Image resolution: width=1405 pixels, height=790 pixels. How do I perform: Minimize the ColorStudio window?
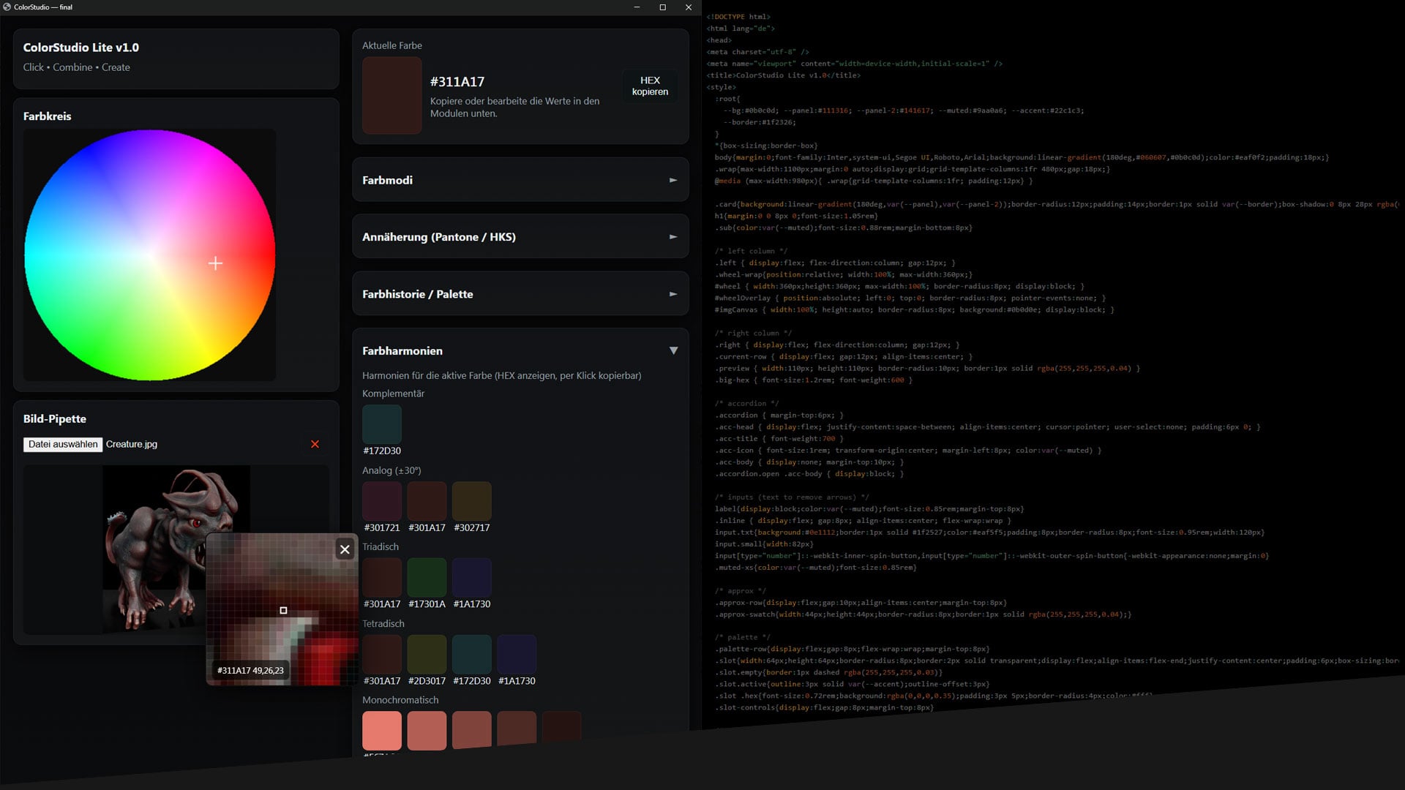point(637,7)
